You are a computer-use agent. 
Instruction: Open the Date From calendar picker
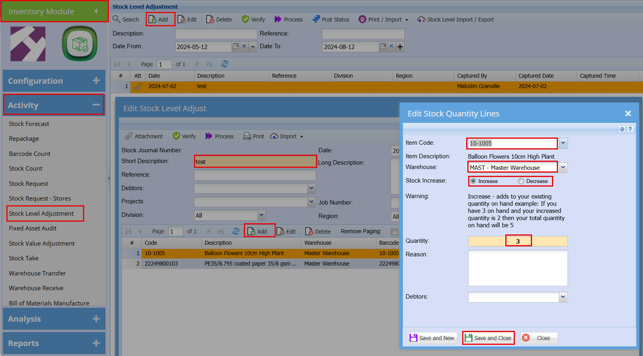pos(235,46)
